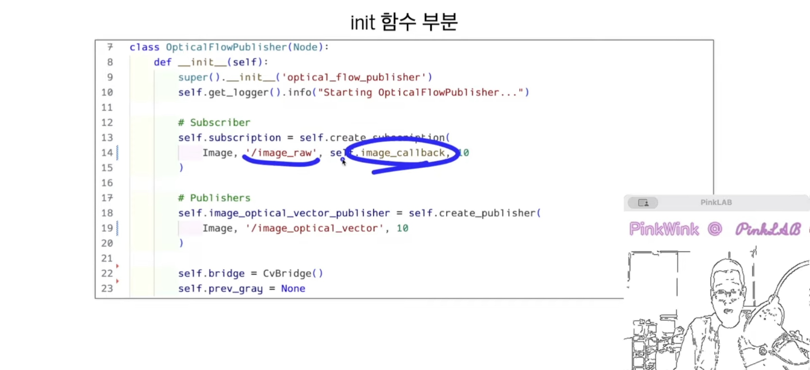
Task: Click the cursive PinkLAB logo in overlay
Action: 768,229
